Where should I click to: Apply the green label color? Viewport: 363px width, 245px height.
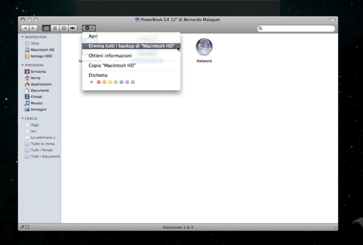pyautogui.click(x=116, y=82)
